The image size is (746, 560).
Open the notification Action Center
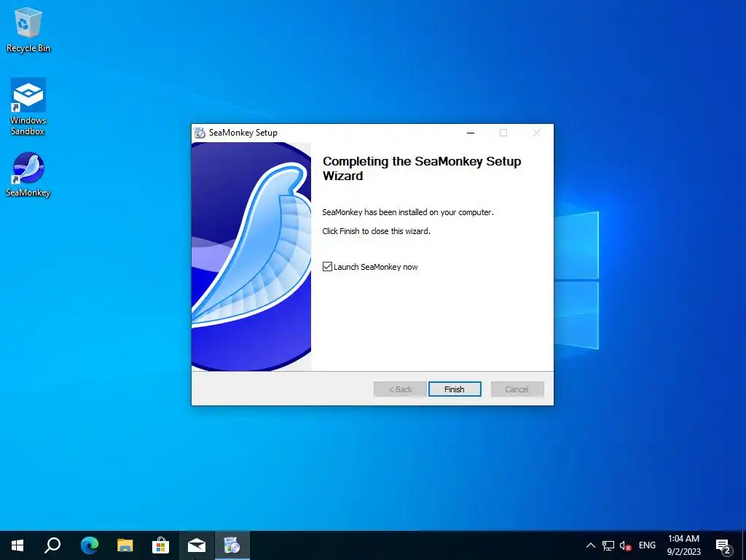pyautogui.click(x=723, y=545)
